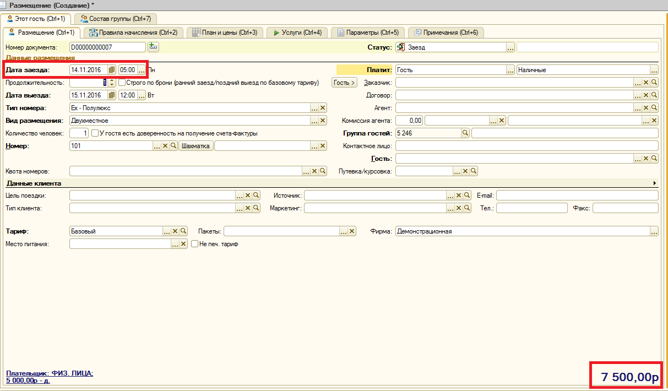Search in the Агент field
Viewport: 668px width, 391px height.
[654, 108]
